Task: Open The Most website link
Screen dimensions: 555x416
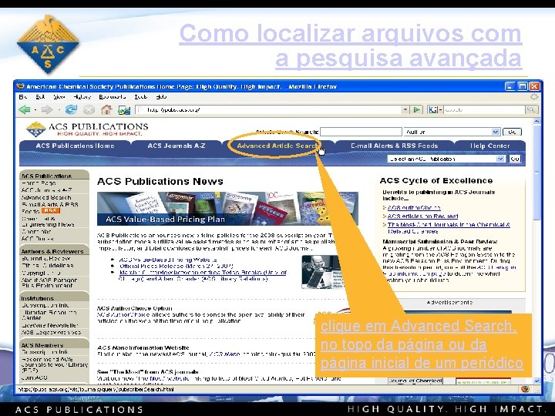Action: coord(163,378)
